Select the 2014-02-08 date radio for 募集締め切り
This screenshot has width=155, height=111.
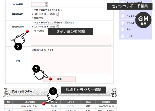(x=32, y=14)
